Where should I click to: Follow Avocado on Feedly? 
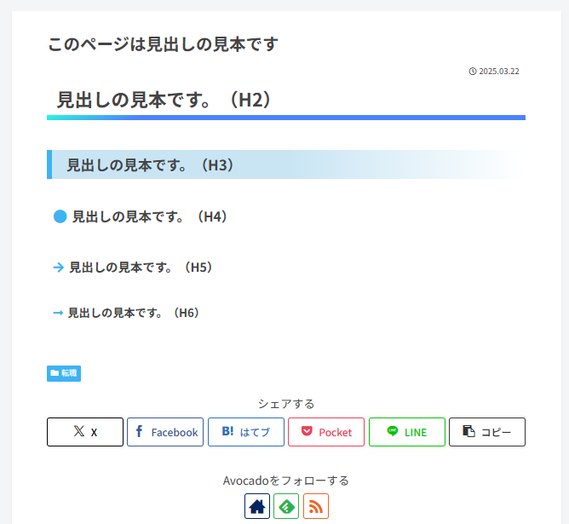(x=286, y=506)
